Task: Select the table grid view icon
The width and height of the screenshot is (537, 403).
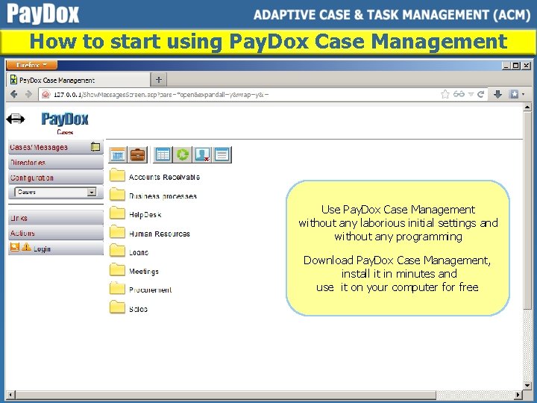Action: coord(163,154)
